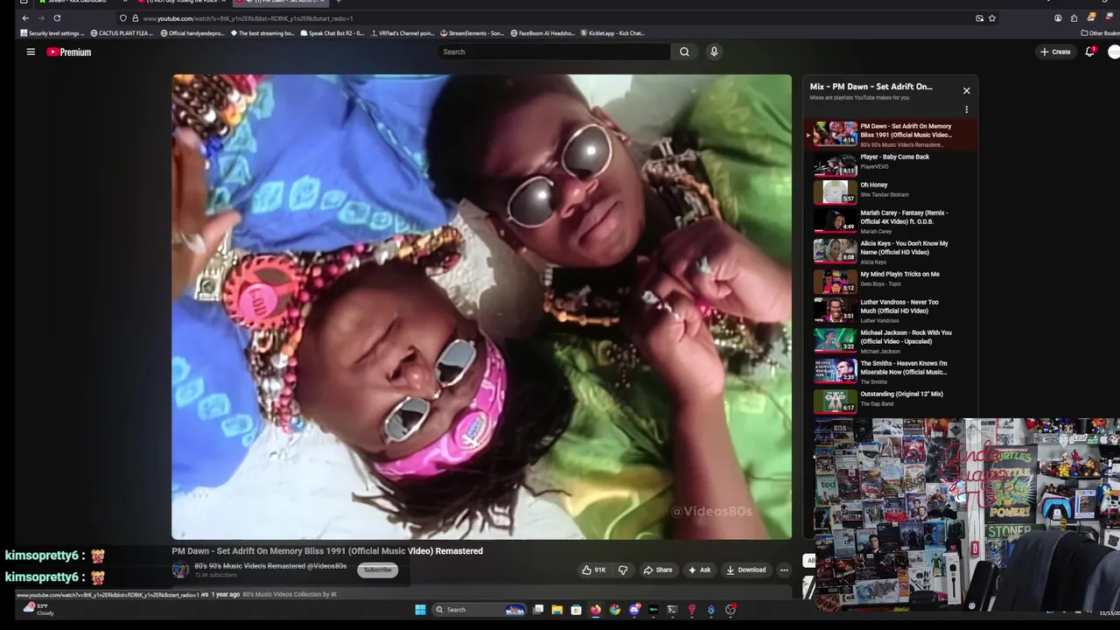Open the YouTube notifications bell
The width and height of the screenshot is (1120, 630).
point(1090,52)
